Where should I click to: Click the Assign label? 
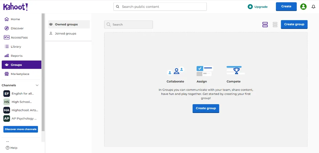202,81
